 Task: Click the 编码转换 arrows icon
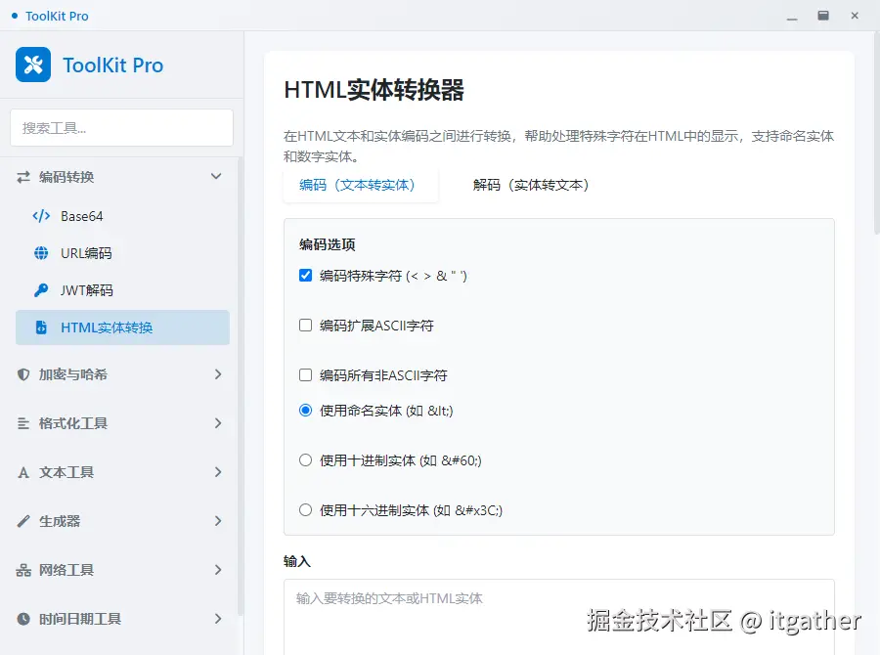(23, 177)
